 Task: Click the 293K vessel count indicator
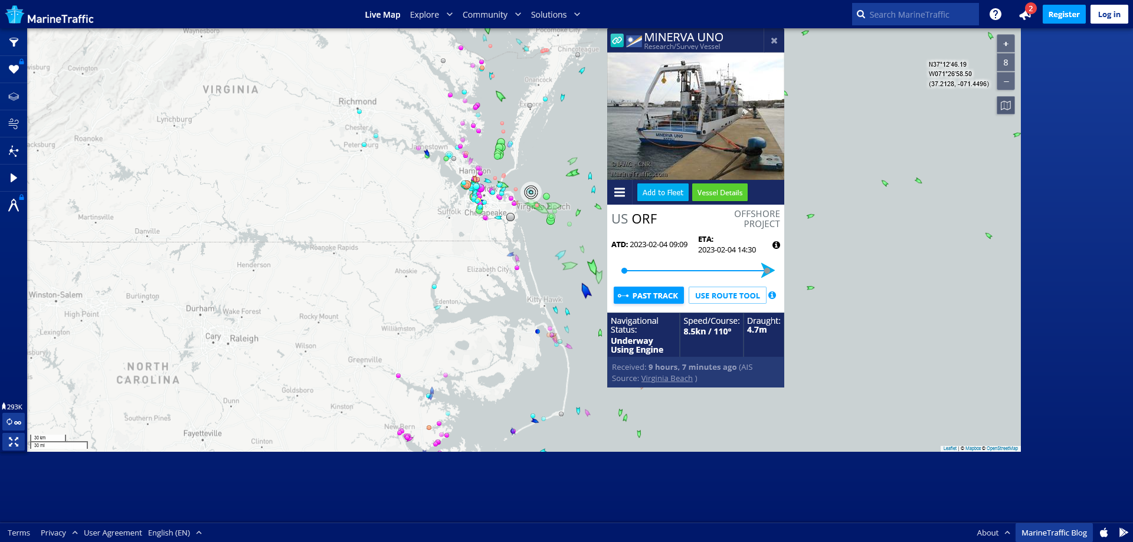pyautogui.click(x=12, y=406)
